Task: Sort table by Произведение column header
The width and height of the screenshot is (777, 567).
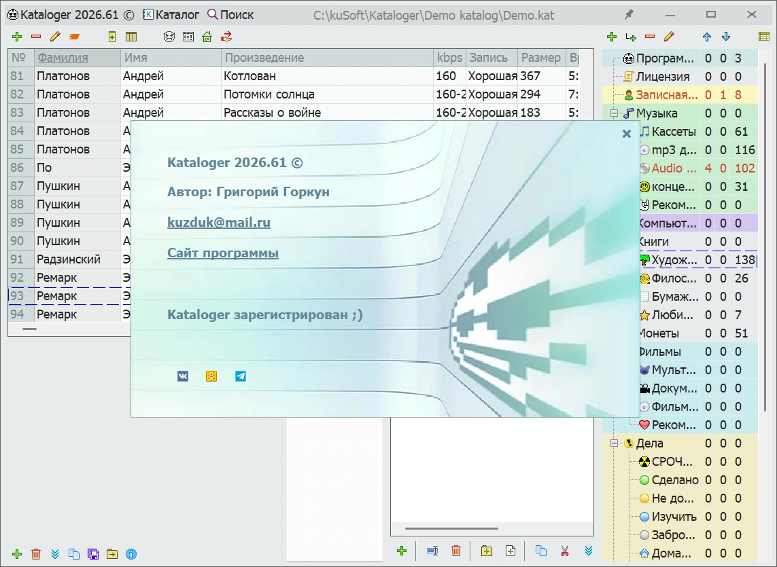Action: [327, 58]
